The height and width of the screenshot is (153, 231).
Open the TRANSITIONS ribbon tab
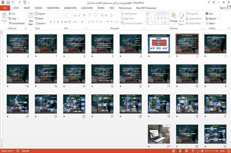coord(53,8)
